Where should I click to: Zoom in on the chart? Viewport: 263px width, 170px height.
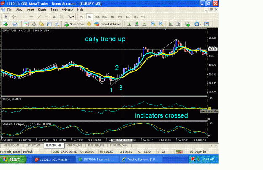pyautogui.click(x=153, y=24)
